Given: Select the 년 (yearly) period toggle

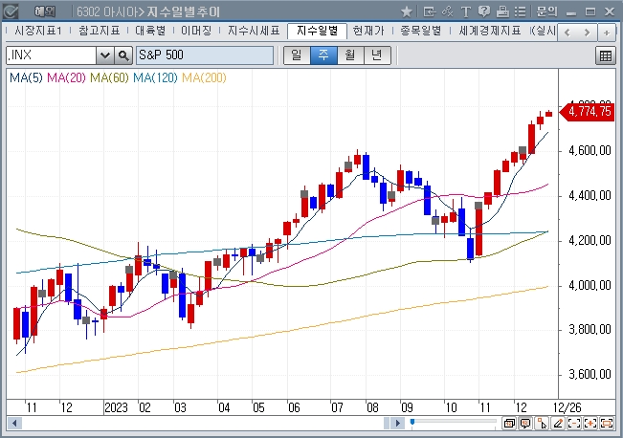Looking at the screenshot, I should pyautogui.click(x=376, y=55).
